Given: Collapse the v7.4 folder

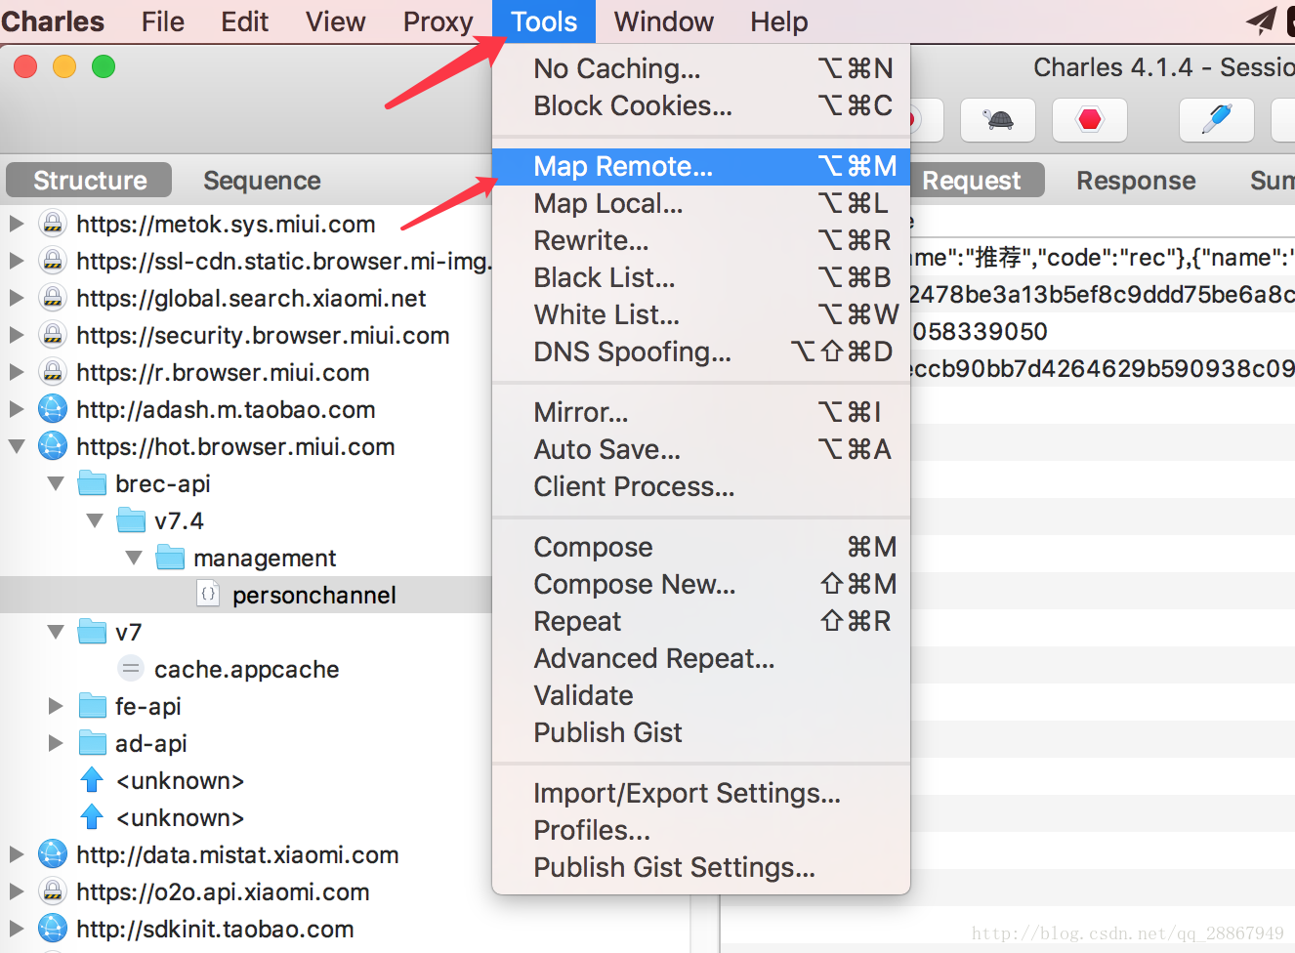Looking at the screenshot, I should coord(95,520).
